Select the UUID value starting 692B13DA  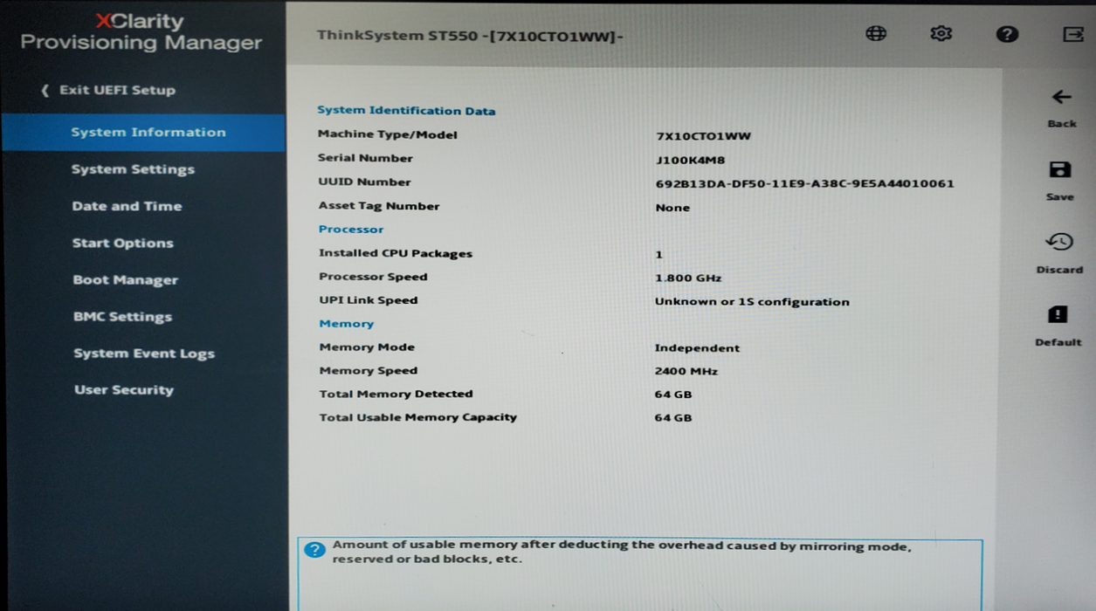point(804,183)
